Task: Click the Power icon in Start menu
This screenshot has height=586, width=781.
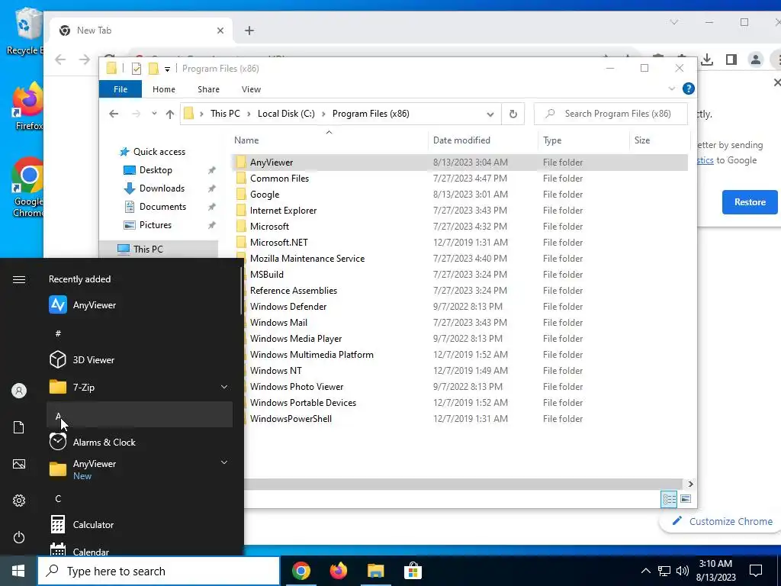Action: (x=19, y=537)
